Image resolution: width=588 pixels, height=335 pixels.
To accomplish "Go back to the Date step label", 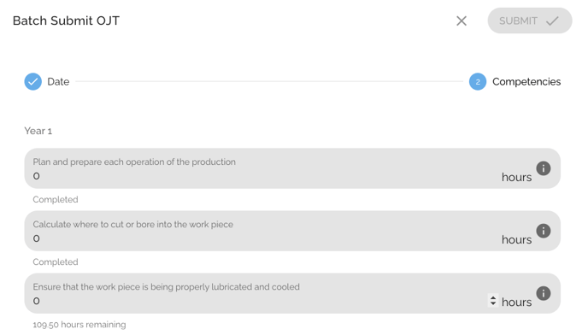I will [58, 82].
